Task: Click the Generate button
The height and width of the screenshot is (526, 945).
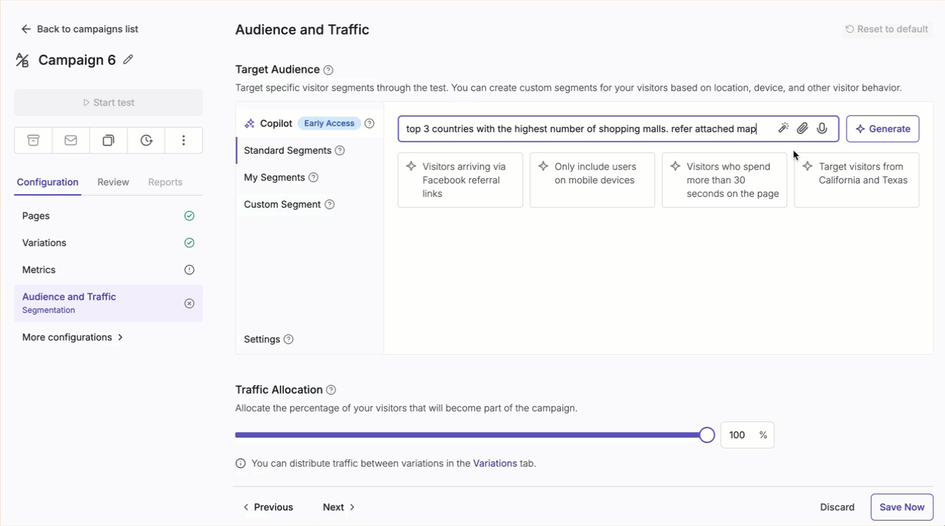Action: tap(882, 129)
